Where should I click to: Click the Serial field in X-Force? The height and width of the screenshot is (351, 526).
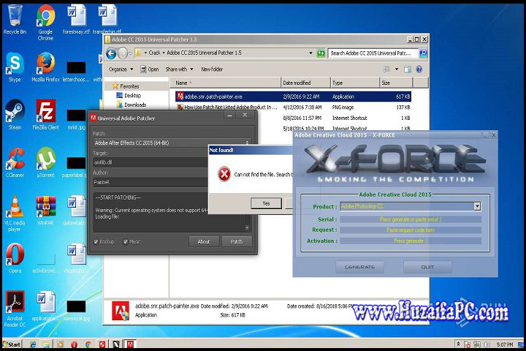(x=411, y=219)
